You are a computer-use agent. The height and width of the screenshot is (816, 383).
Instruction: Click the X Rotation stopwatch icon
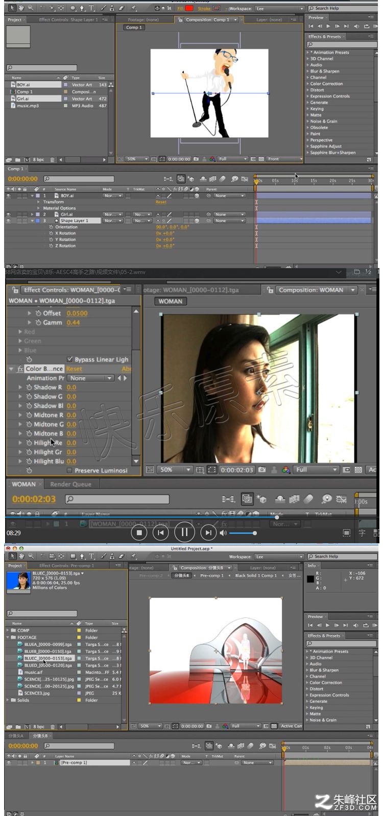51,233
